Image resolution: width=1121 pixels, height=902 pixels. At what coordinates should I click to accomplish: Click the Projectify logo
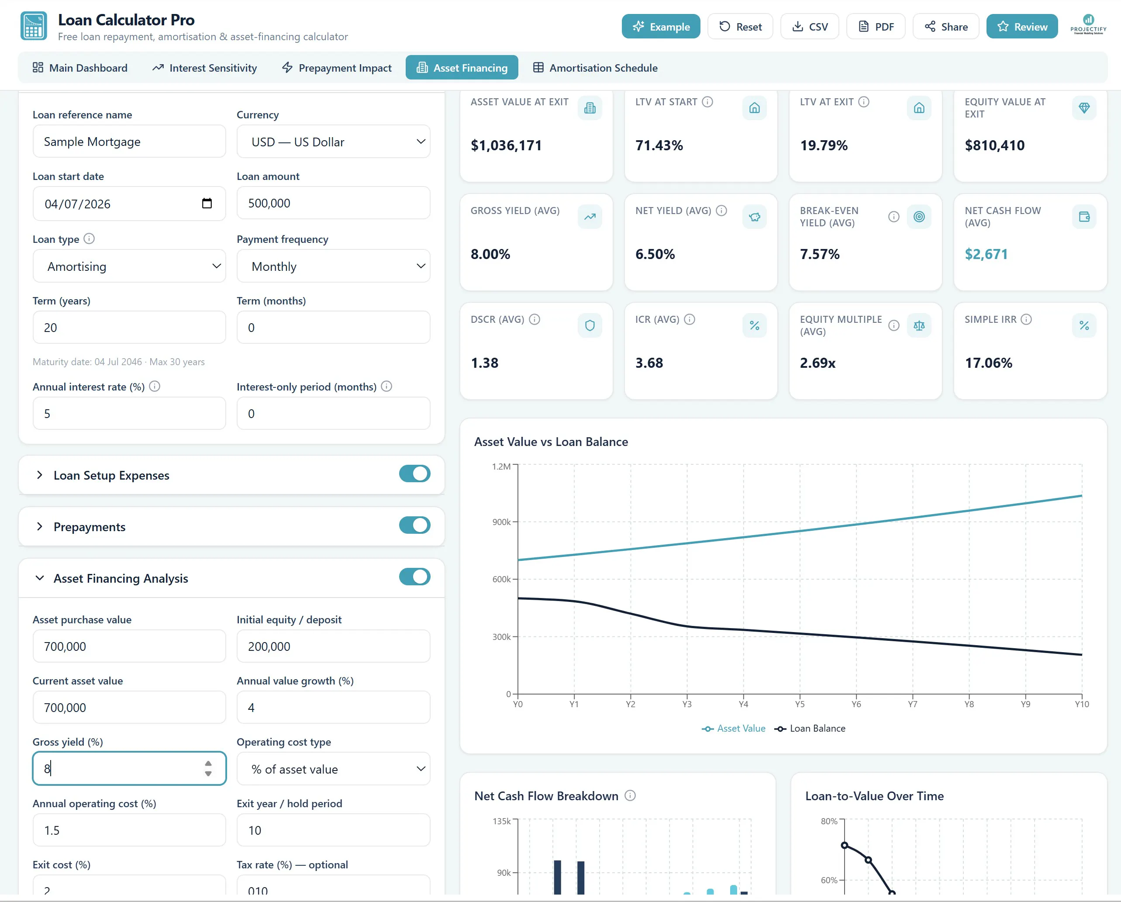click(1088, 24)
